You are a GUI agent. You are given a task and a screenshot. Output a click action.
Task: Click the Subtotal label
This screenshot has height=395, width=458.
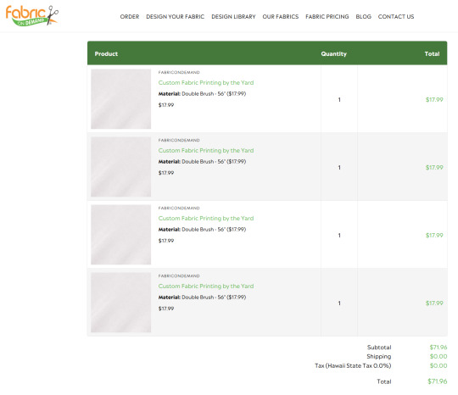click(379, 348)
